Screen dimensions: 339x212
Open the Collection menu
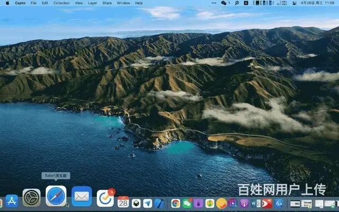coord(61,3)
